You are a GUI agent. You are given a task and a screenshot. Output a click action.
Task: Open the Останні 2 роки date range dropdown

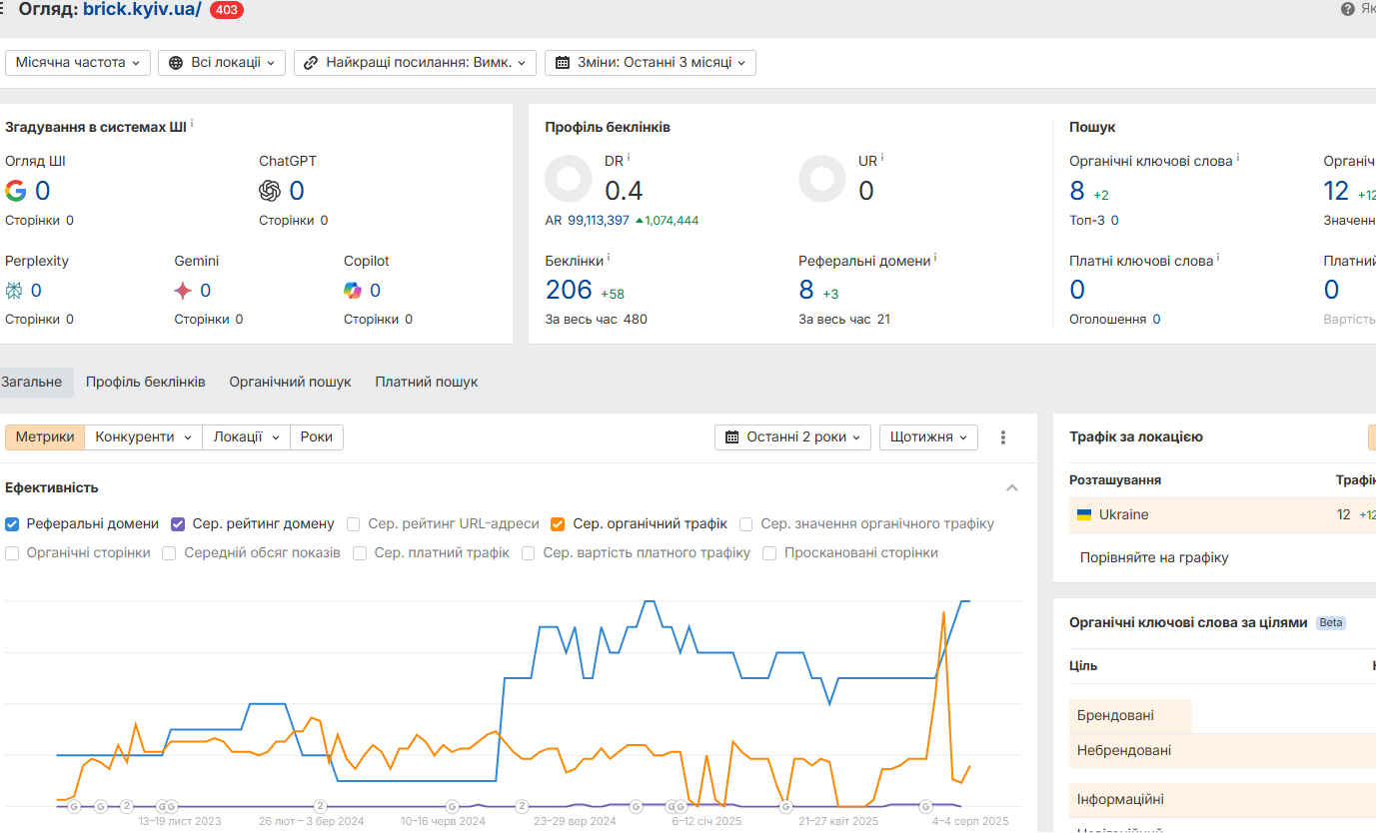point(792,436)
